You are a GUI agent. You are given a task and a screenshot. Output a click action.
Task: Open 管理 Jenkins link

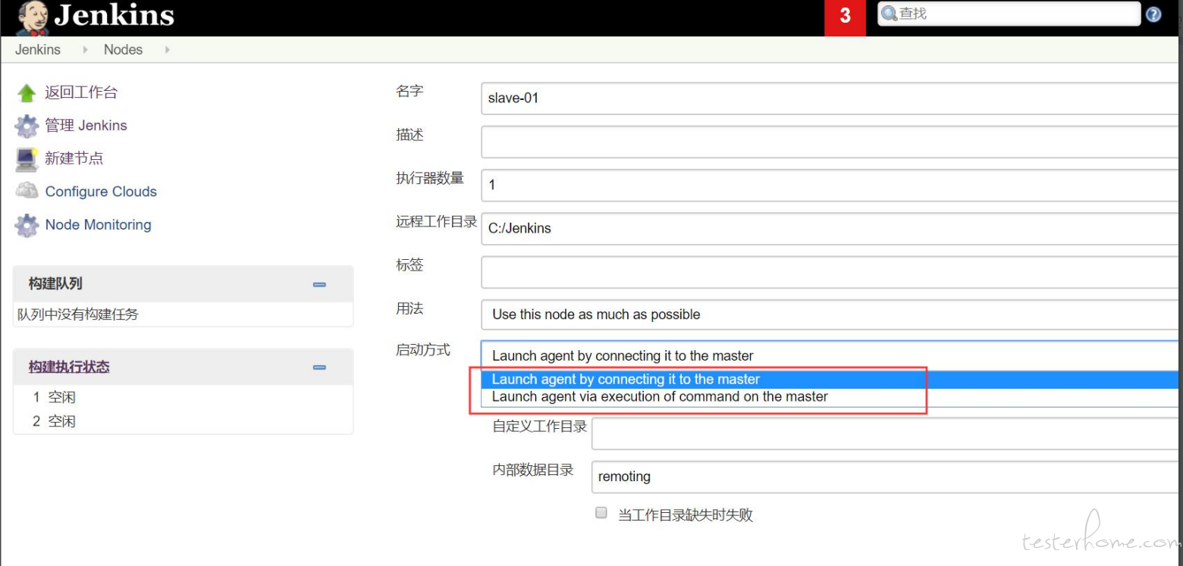click(x=86, y=126)
